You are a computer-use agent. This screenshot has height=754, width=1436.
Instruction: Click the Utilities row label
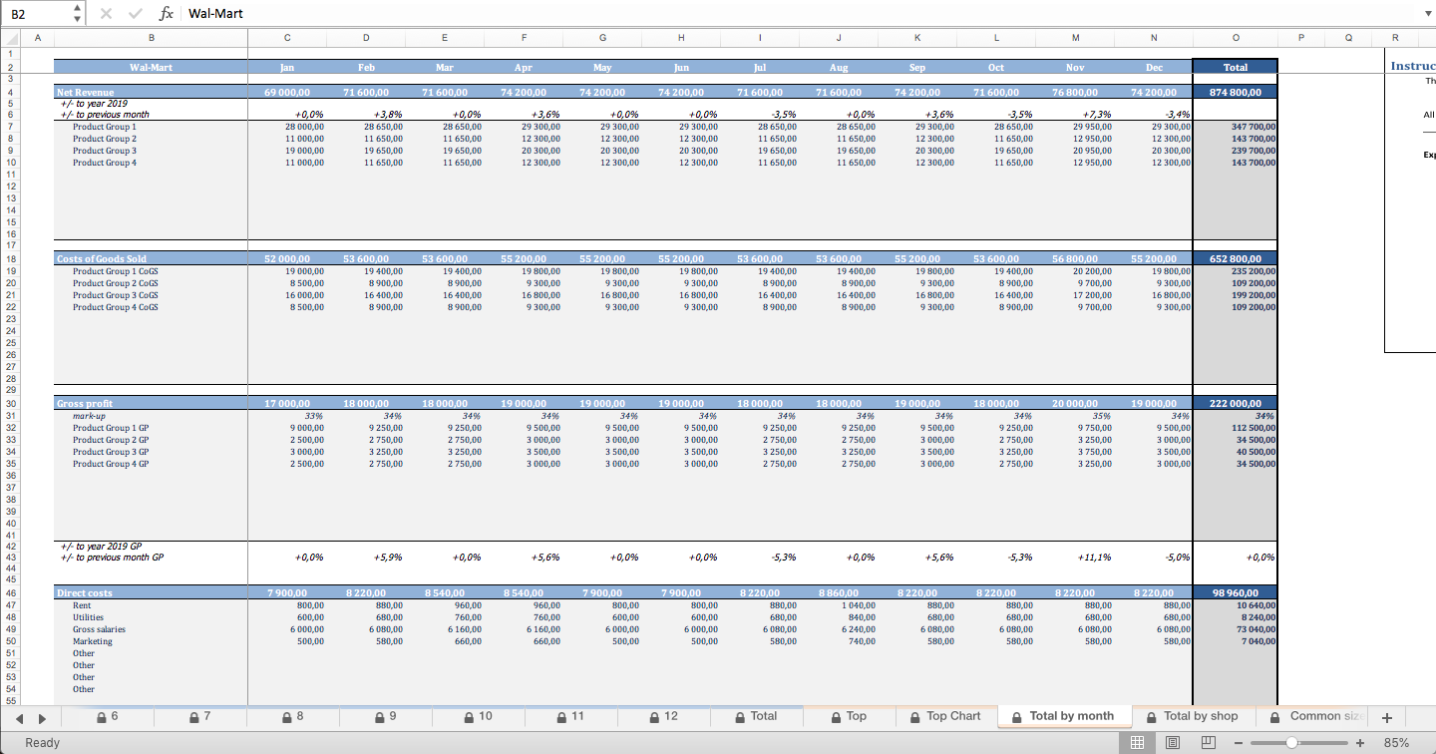pyautogui.click(x=89, y=617)
